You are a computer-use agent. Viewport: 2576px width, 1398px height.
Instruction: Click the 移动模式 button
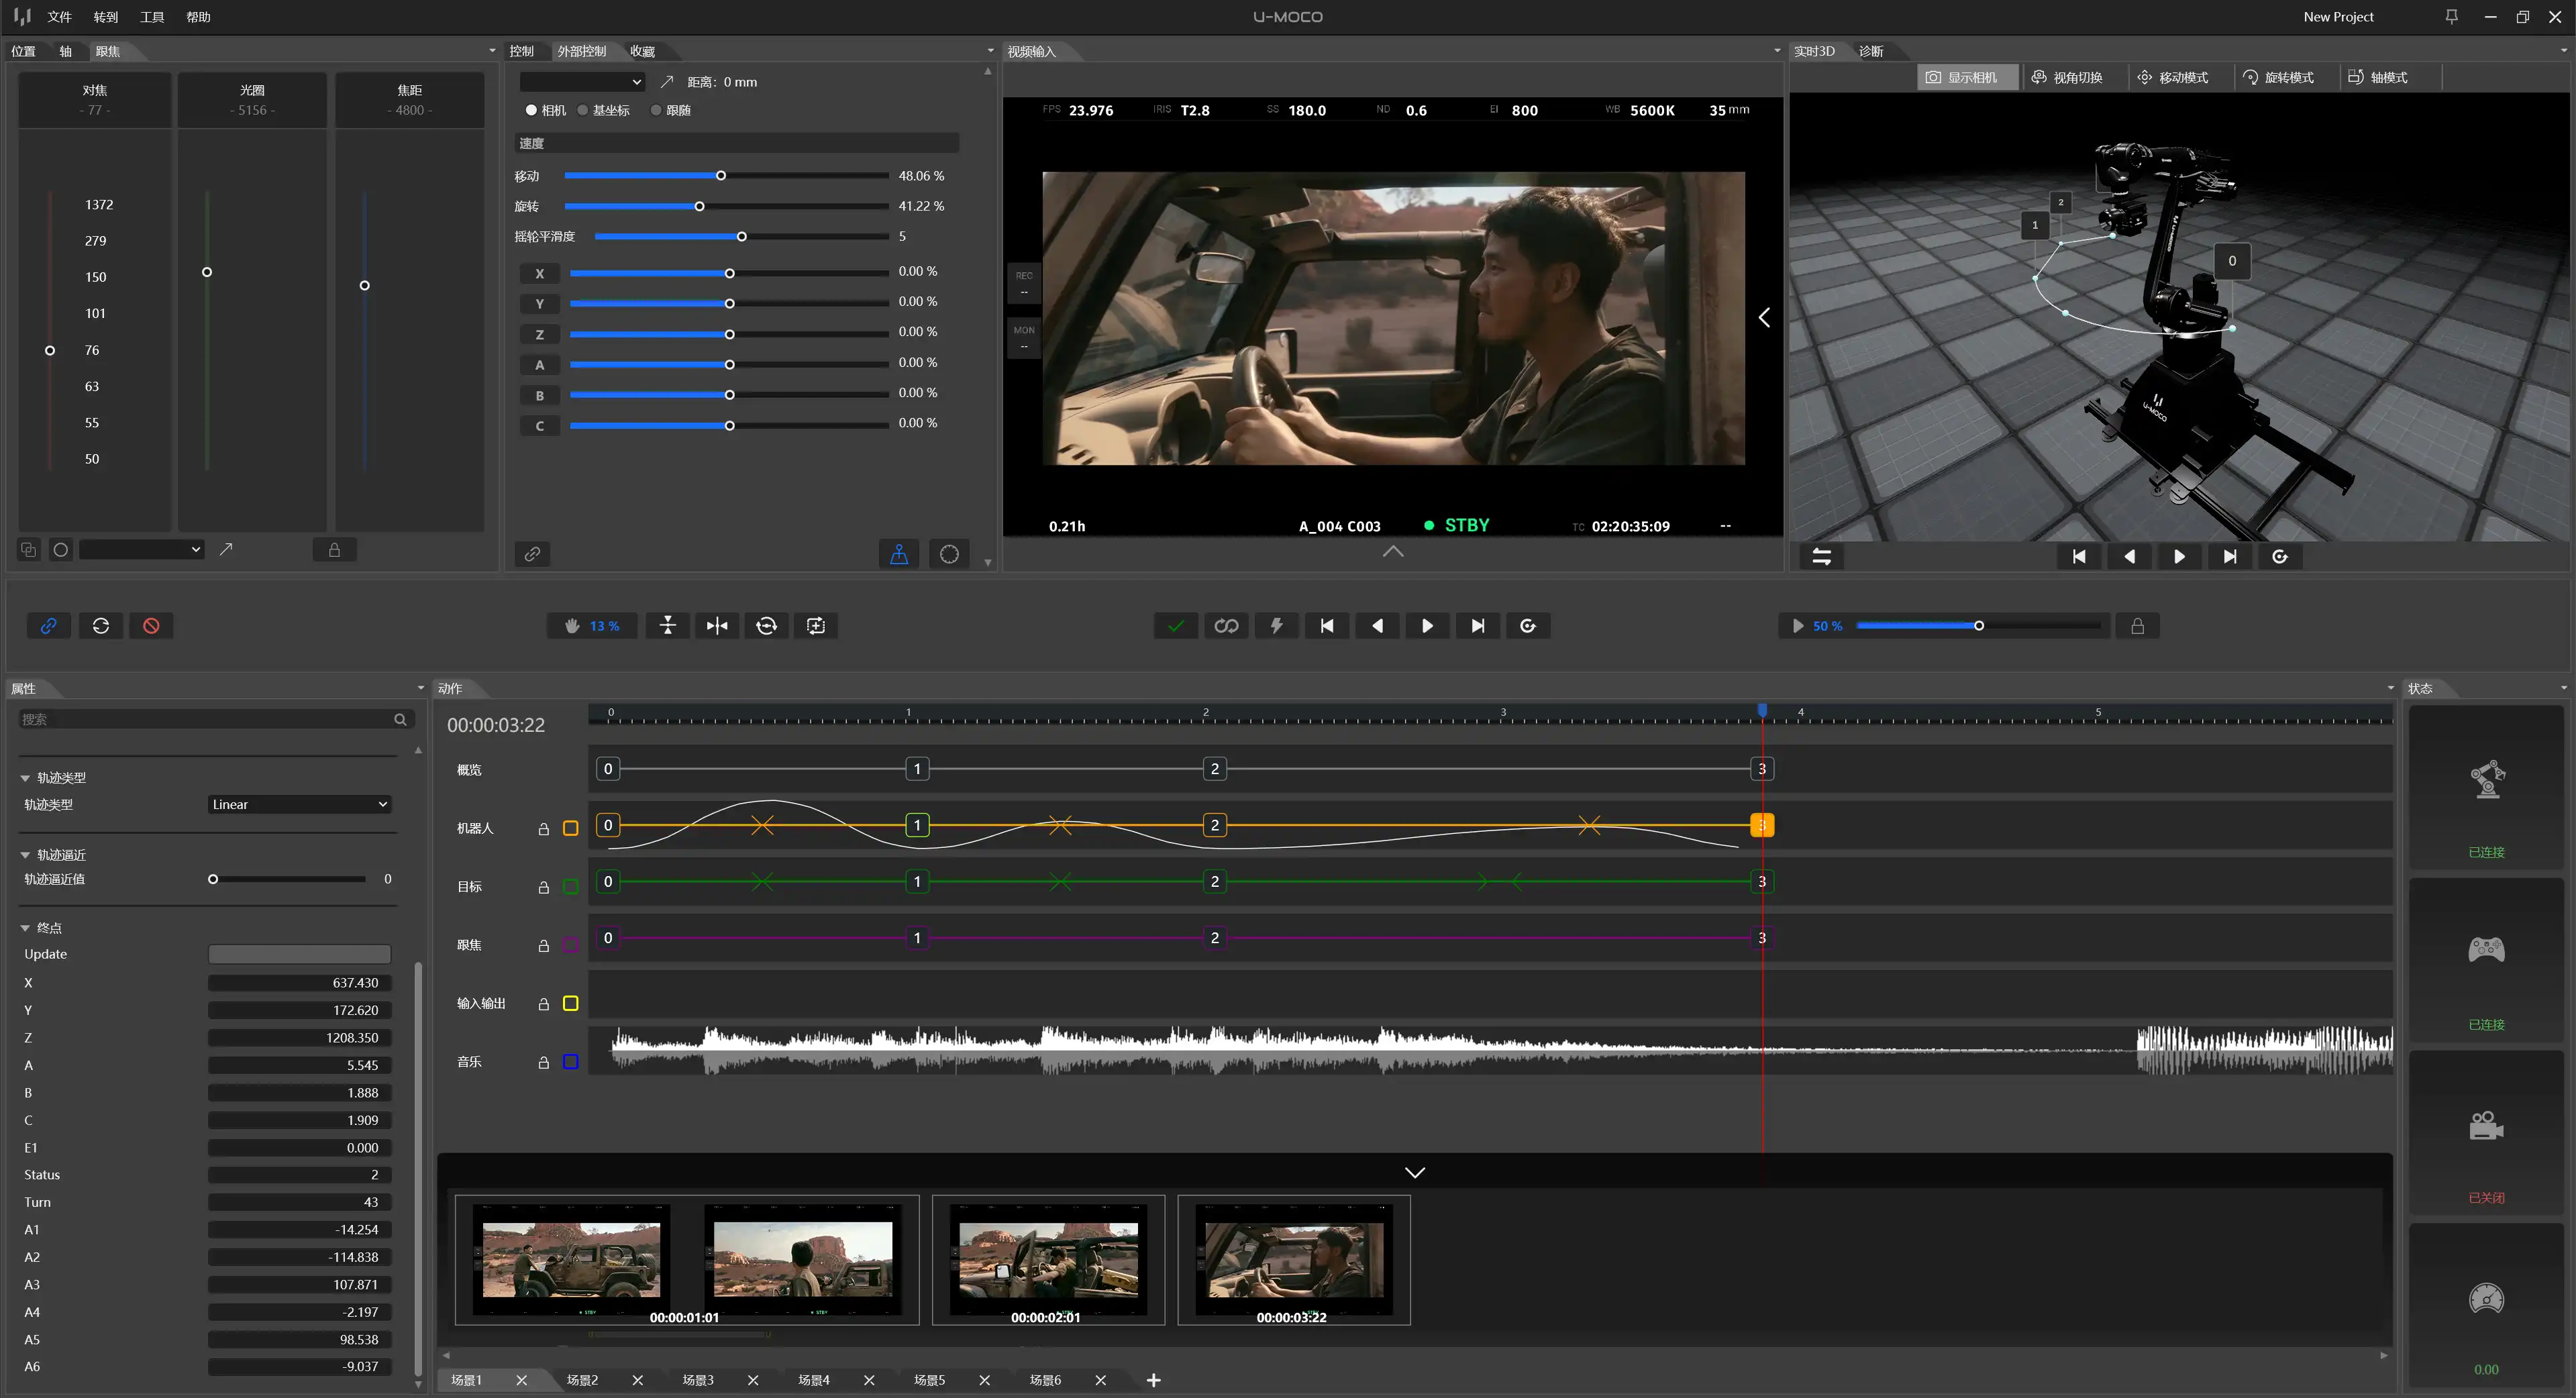tap(2173, 77)
